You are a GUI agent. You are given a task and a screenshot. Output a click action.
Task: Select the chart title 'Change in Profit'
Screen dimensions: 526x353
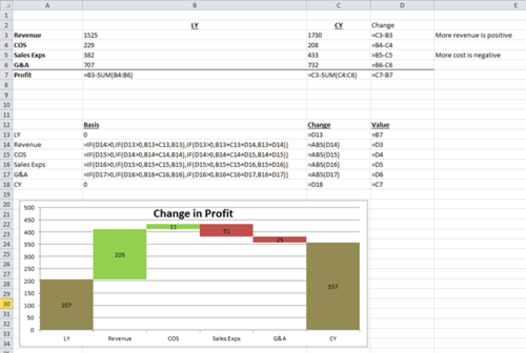[x=193, y=214]
